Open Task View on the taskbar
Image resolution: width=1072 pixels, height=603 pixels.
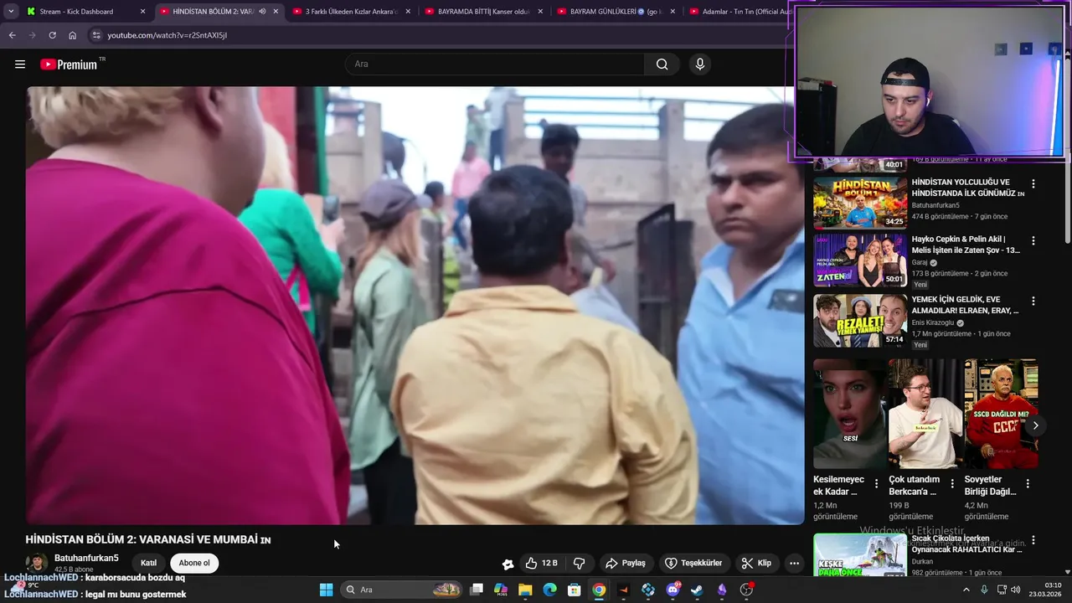pos(477,590)
